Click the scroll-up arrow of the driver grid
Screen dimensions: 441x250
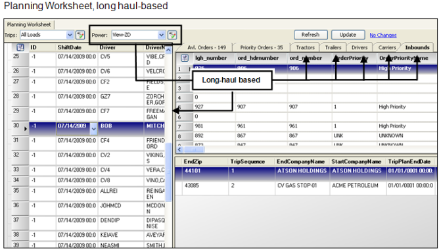168,50
